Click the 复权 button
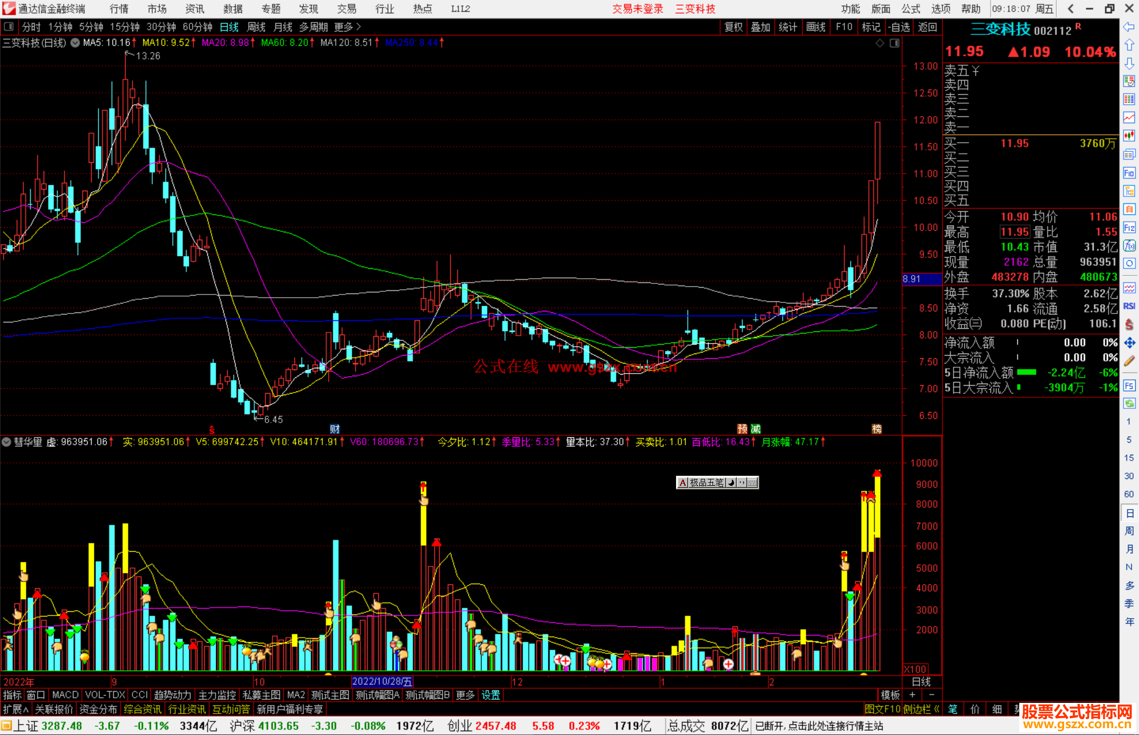Image resolution: width=1139 pixels, height=735 pixels. (x=733, y=27)
